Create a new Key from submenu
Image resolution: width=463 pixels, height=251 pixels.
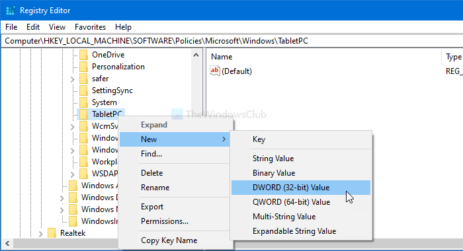tap(301, 139)
